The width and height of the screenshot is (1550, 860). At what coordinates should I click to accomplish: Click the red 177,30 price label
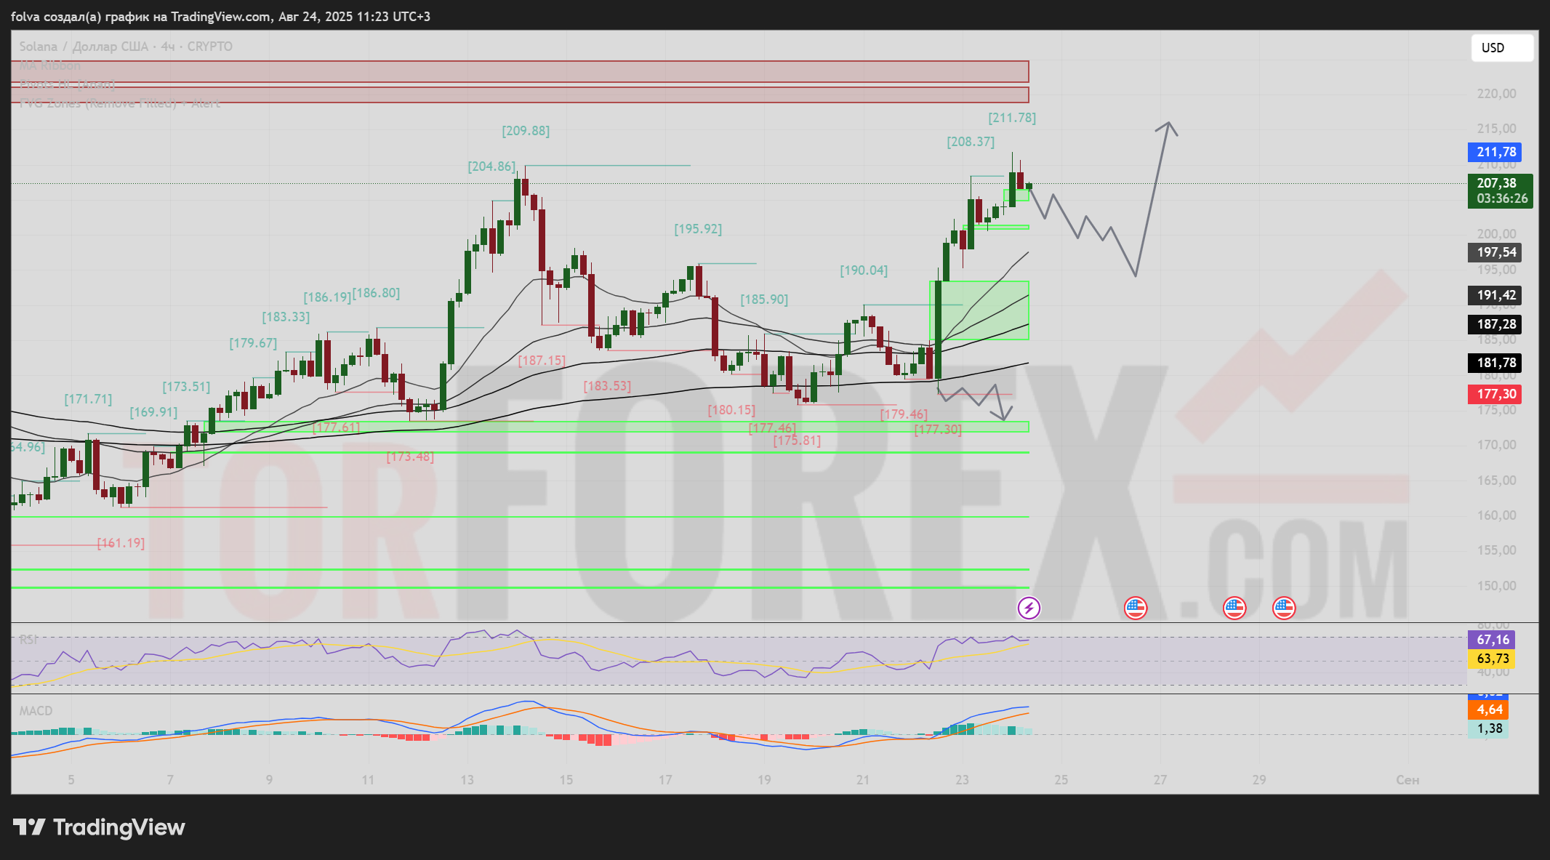(x=1495, y=394)
